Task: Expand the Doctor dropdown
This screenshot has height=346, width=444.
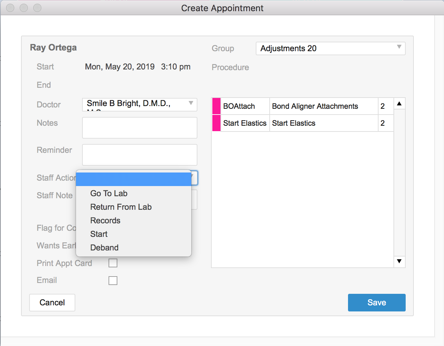Action: [139, 104]
